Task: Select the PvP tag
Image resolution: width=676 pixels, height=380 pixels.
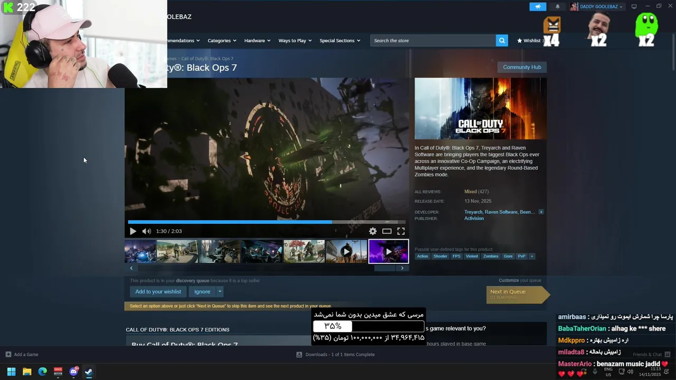Action: tap(522, 256)
